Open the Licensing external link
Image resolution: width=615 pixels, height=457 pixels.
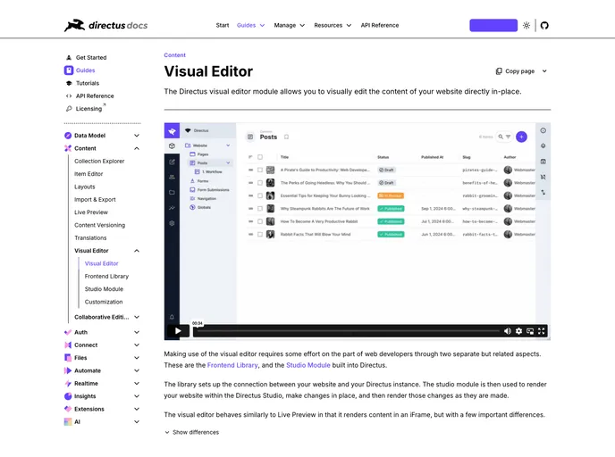(x=89, y=109)
